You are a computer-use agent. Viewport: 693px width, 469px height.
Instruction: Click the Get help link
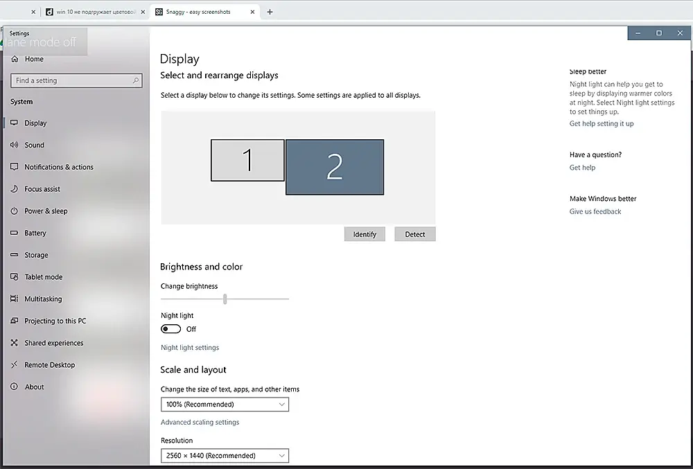tap(582, 168)
